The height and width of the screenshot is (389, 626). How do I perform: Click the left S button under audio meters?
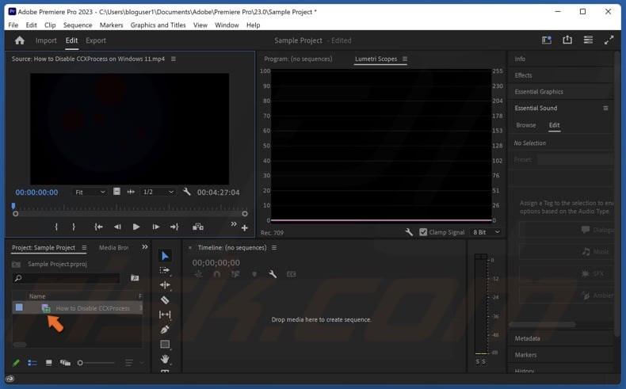coord(478,361)
